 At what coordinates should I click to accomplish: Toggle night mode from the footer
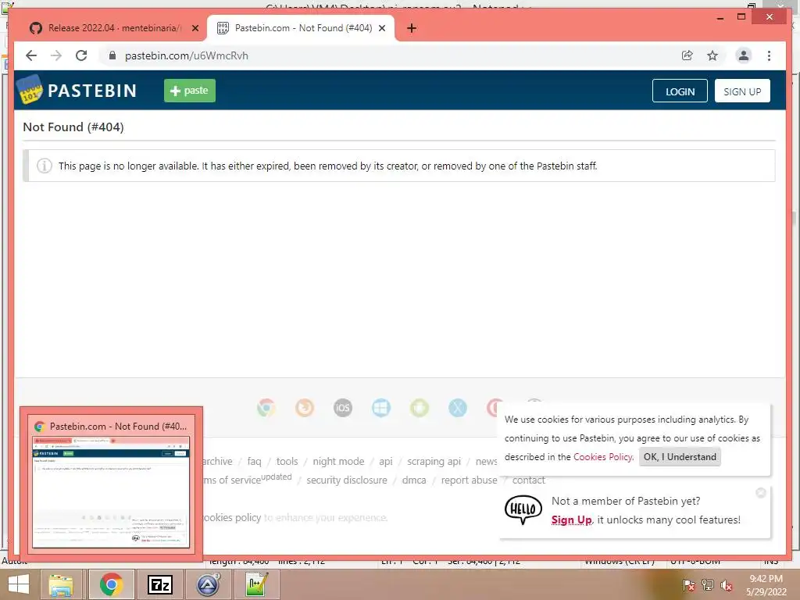338,461
